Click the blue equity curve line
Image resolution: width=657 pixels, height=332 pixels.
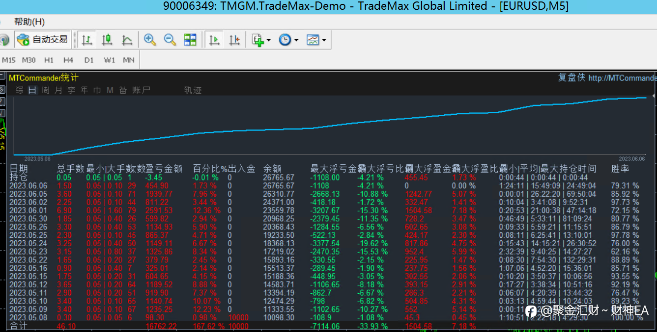[x=330, y=126]
